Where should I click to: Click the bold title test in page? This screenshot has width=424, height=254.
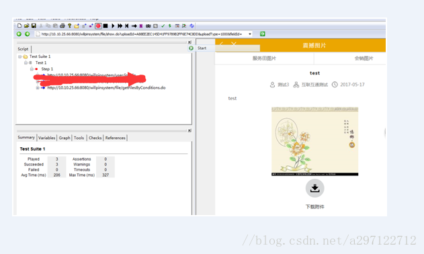(314, 73)
